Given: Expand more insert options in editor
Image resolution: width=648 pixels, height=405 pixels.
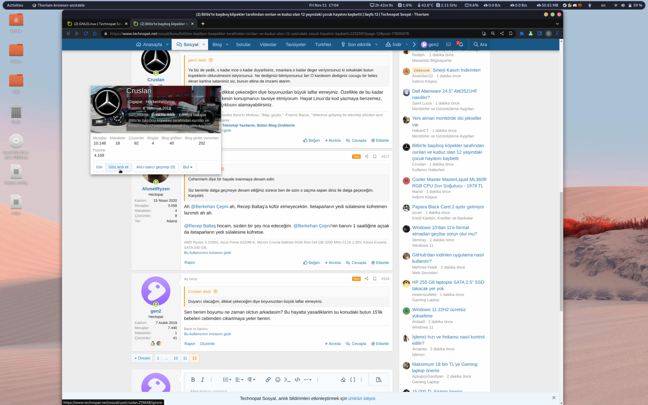Looking at the screenshot, I should click(x=307, y=379).
